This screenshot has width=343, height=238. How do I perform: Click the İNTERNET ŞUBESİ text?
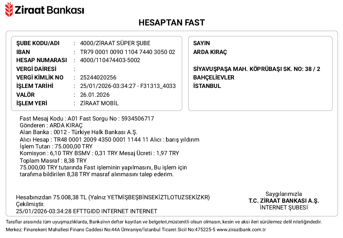tap(284, 207)
